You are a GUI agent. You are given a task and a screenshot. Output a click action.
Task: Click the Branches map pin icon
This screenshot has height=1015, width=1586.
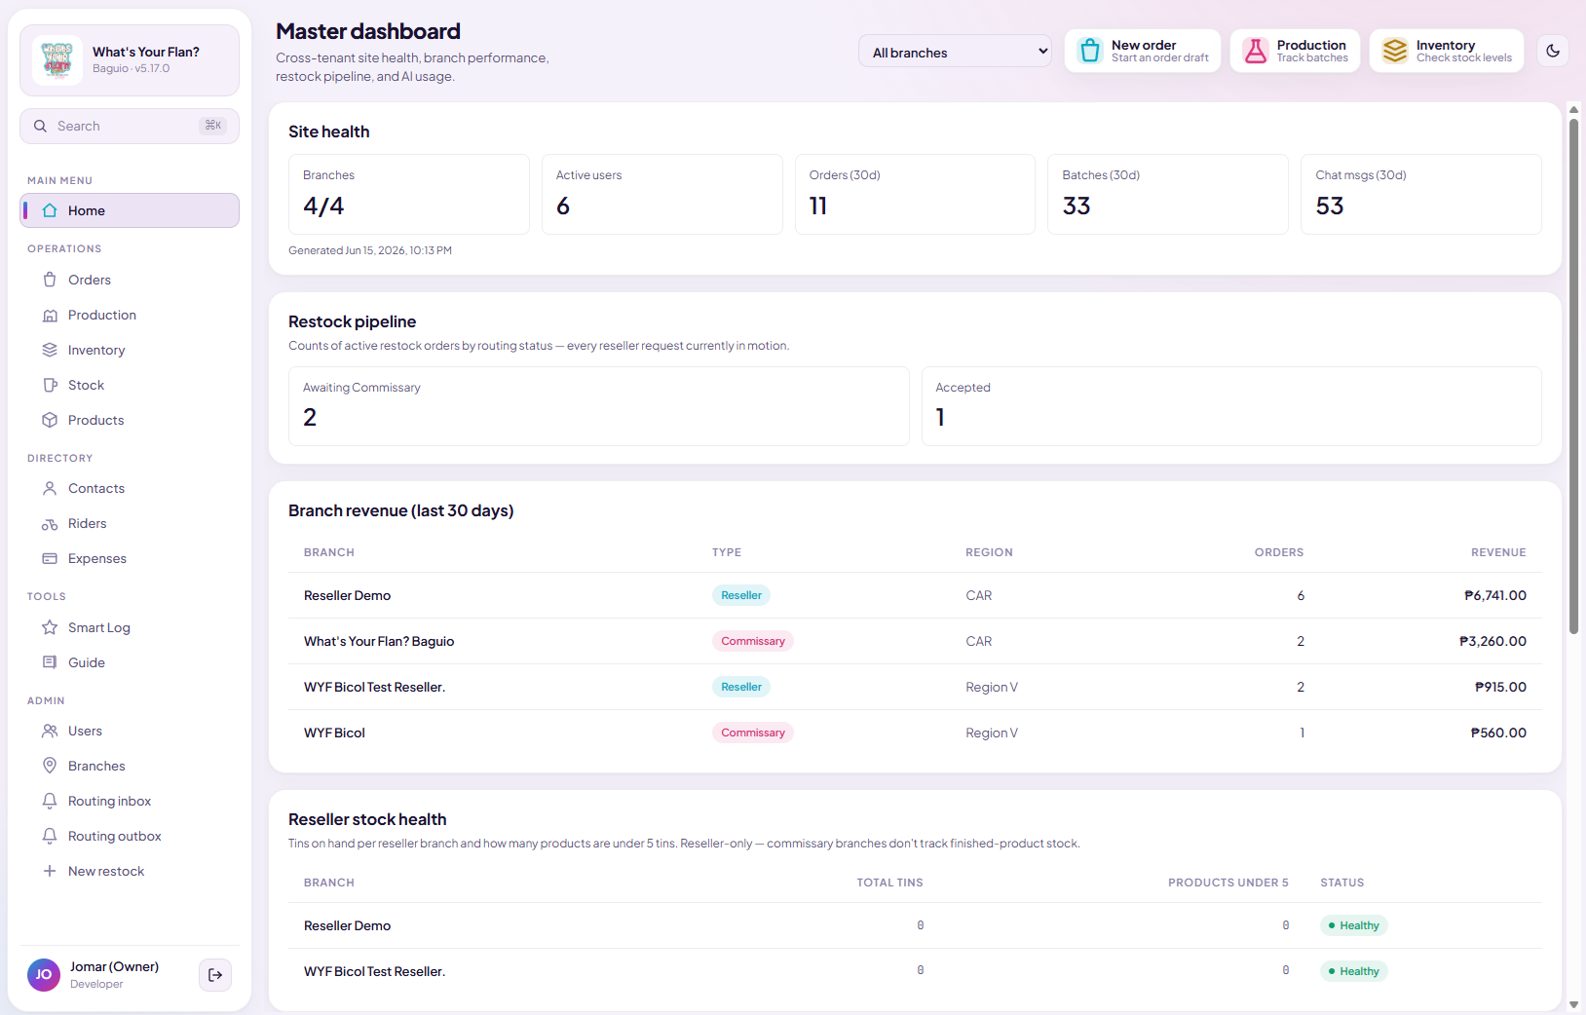[50, 766]
